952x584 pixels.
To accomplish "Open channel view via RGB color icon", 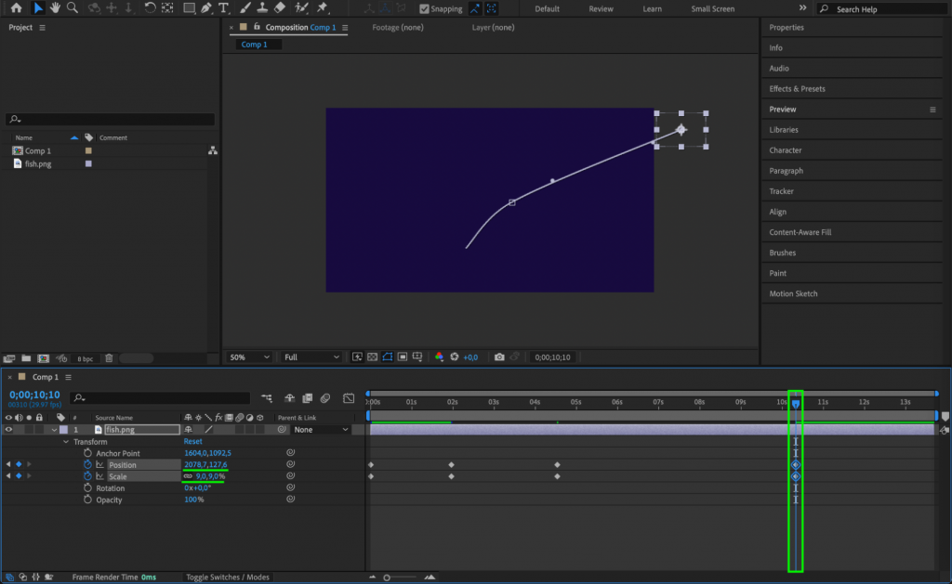I will click(x=440, y=357).
